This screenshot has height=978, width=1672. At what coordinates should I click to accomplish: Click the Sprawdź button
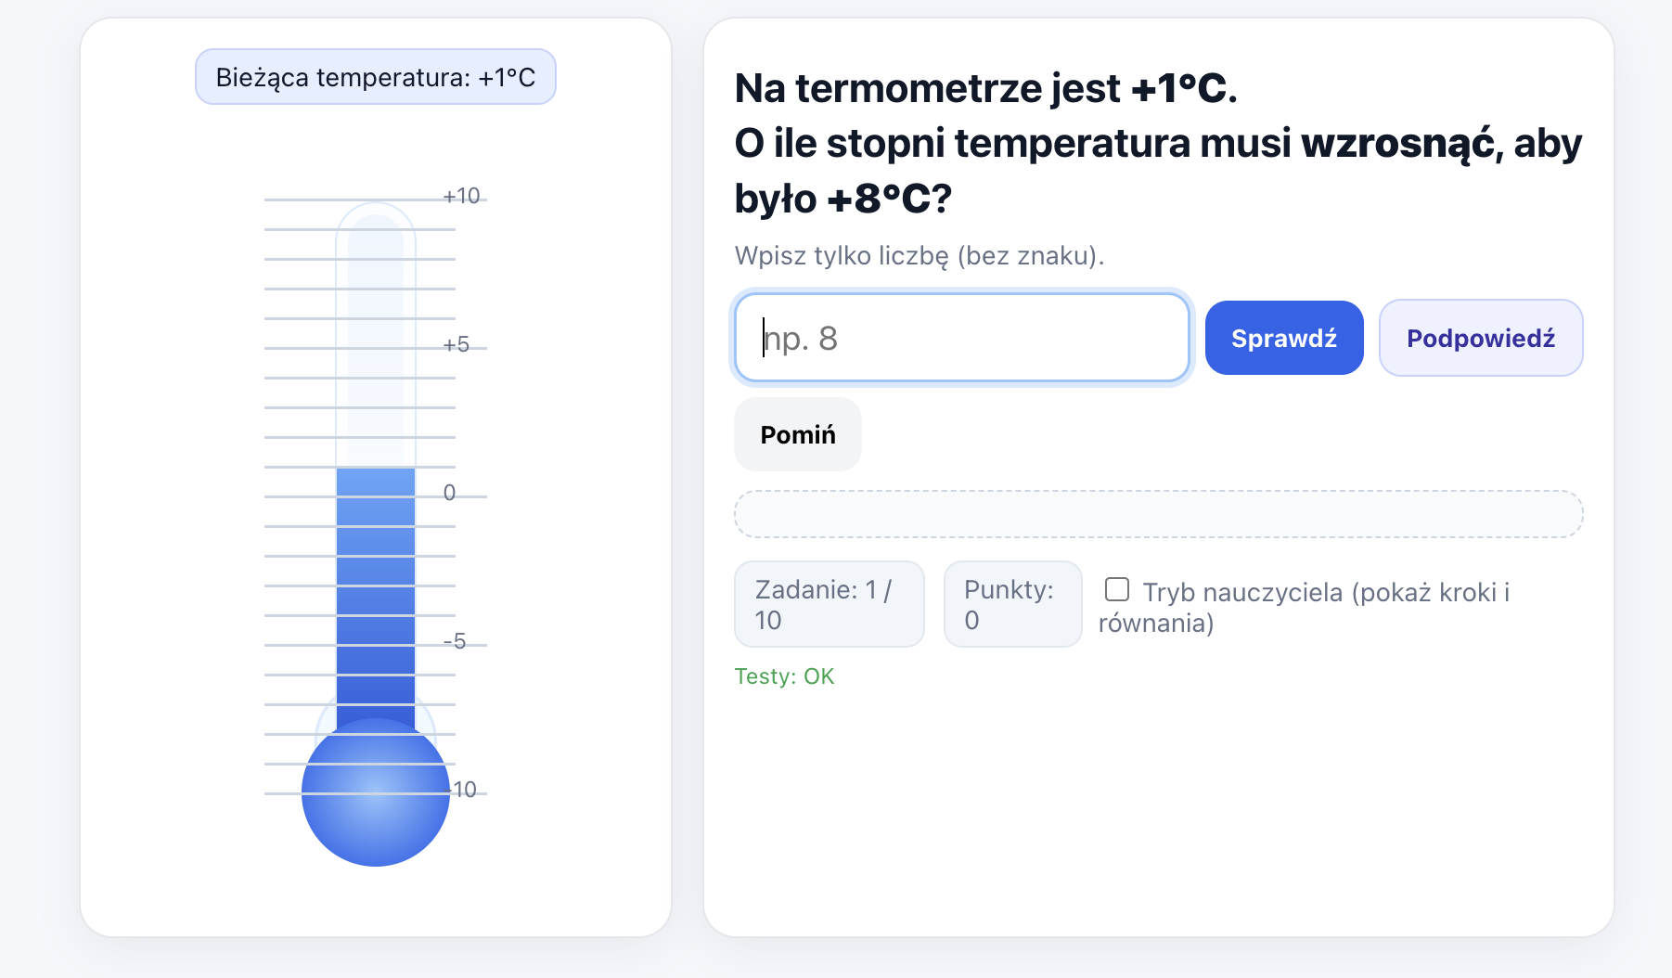(1283, 338)
